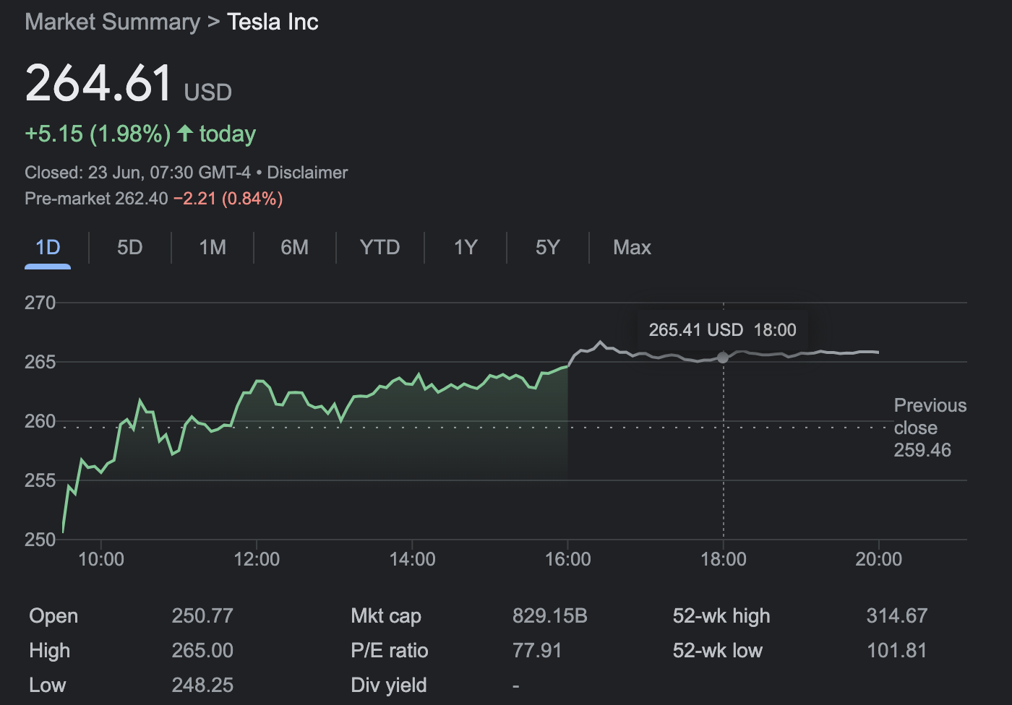The height and width of the screenshot is (705, 1012).
Task: Click the 264.61 current price
Action: [98, 83]
